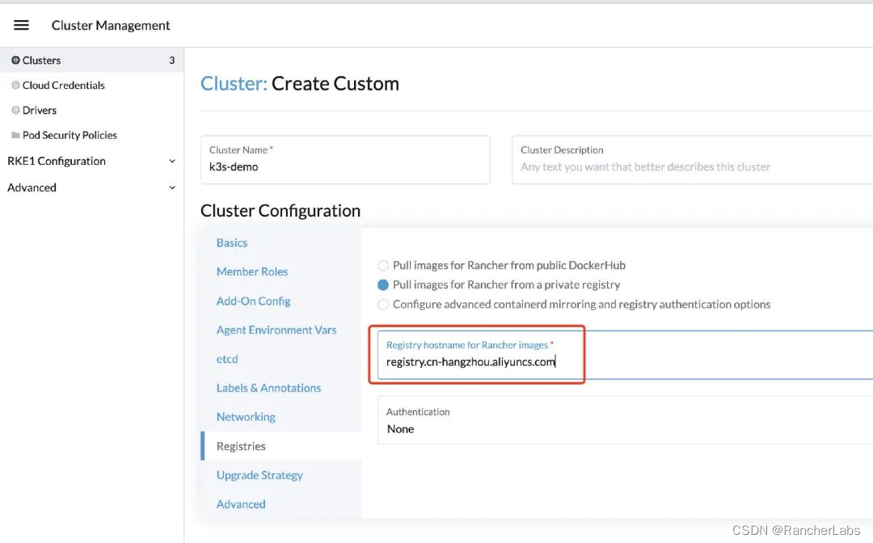Image resolution: width=873 pixels, height=543 pixels.
Task: Select Pull images from public DockerHub
Action: click(383, 265)
